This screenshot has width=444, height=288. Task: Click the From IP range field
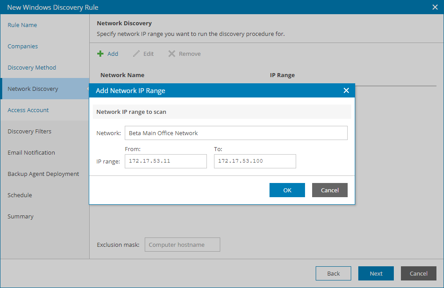point(165,161)
